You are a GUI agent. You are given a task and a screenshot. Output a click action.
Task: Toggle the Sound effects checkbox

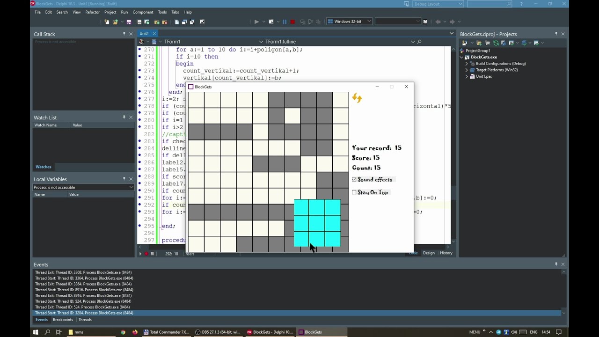click(354, 179)
